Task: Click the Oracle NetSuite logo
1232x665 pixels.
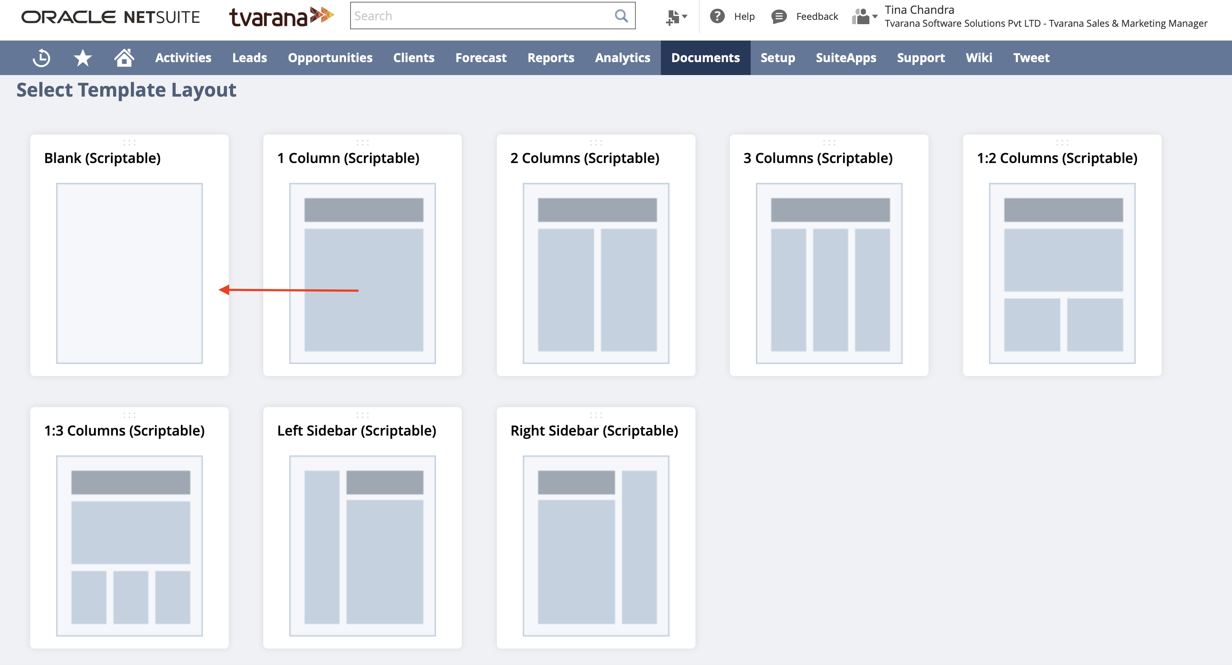Action: pos(111,17)
